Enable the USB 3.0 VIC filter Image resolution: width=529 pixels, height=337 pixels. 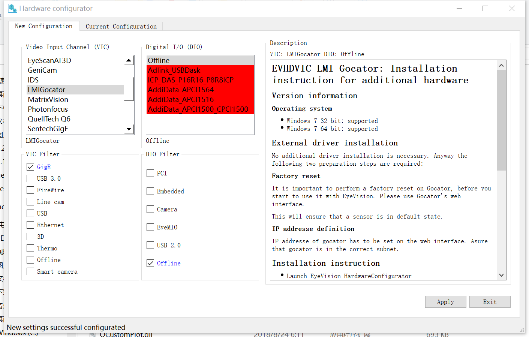(30, 178)
